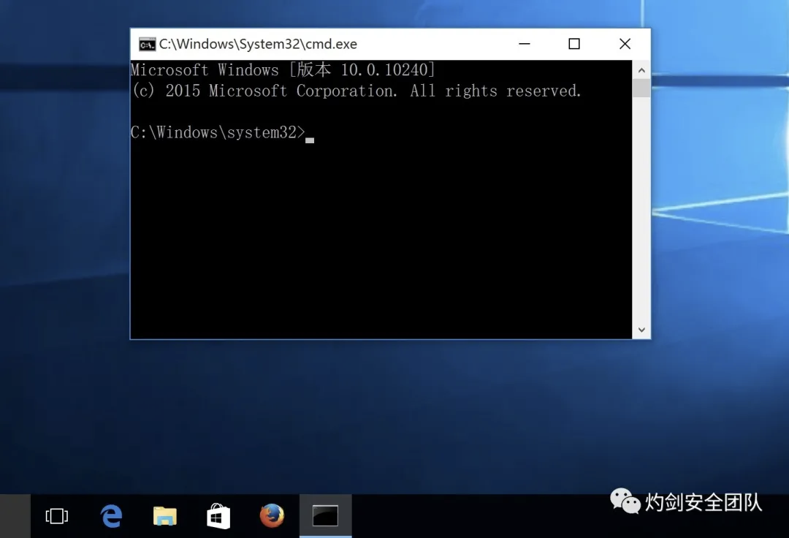The height and width of the screenshot is (538, 789).
Task: Click the console vertical scrollbar thumb
Action: coord(641,88)
